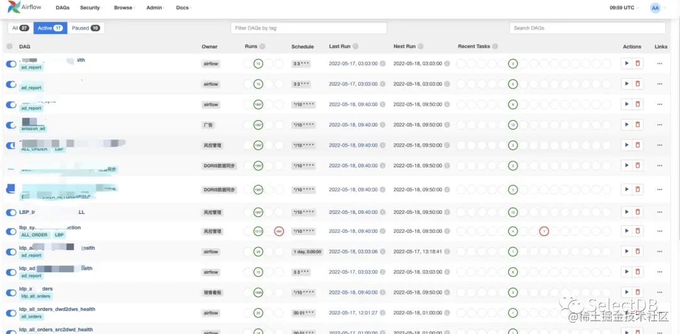The width and height of the screenshot is (680, 334).
Task: Open the DAGs page from navbar
Action: tap(64, 8)
